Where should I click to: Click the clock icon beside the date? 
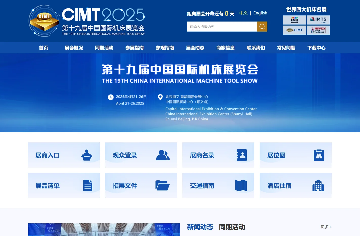111,97
